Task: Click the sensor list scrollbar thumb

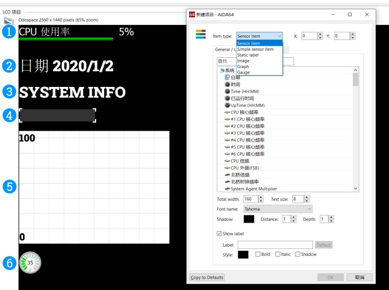Action: 356,79
